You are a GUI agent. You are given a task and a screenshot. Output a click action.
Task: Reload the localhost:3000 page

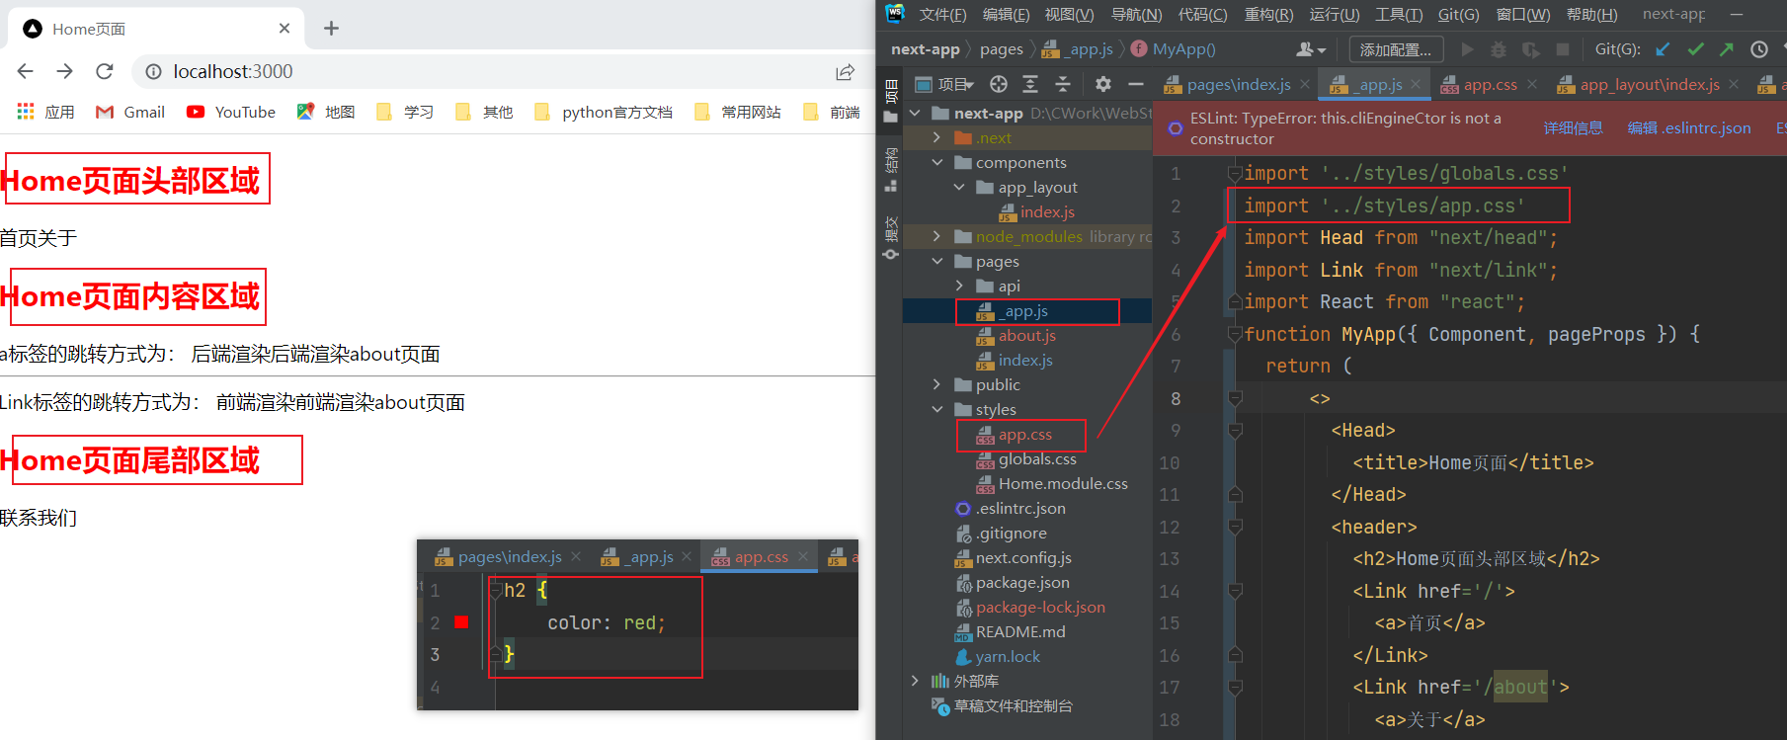[x=105, y=71]
